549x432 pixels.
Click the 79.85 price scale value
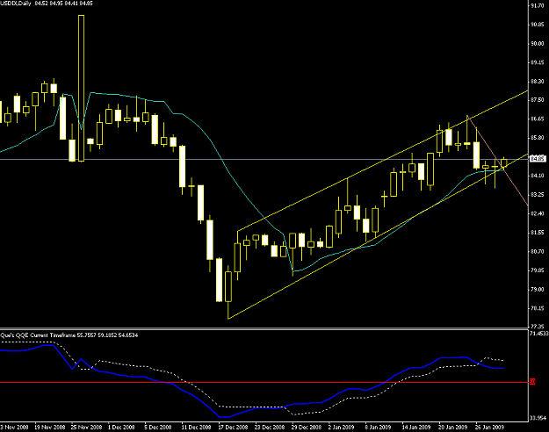538,270
